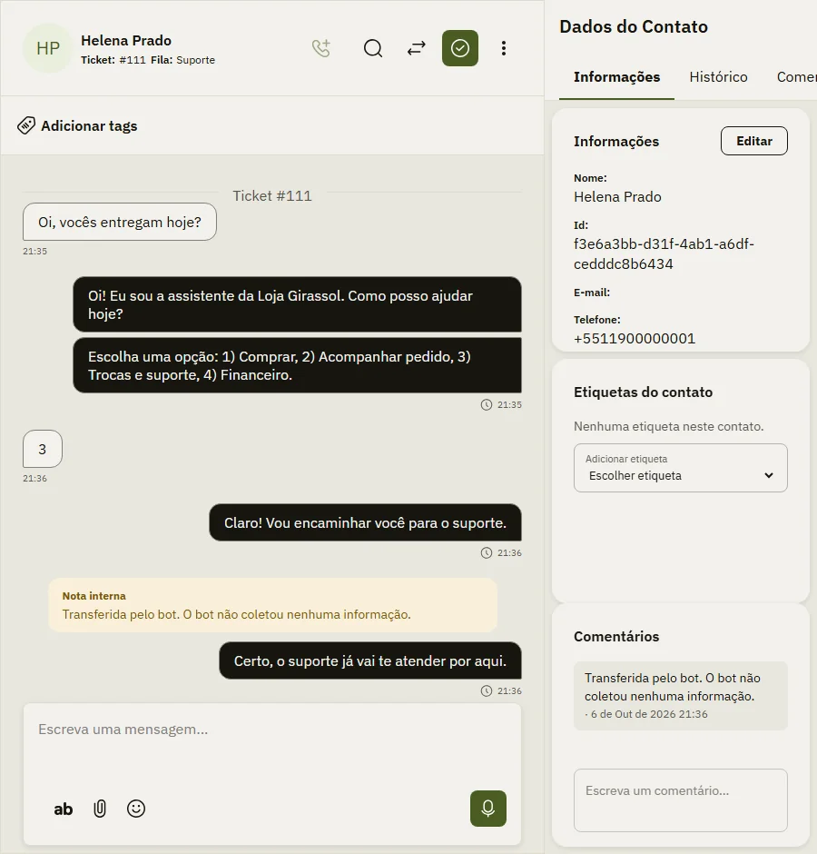Click the contact Id value f3e6a3bb
Image resolution: width=817 pixels, height=854 pixels.
(664, 253)
